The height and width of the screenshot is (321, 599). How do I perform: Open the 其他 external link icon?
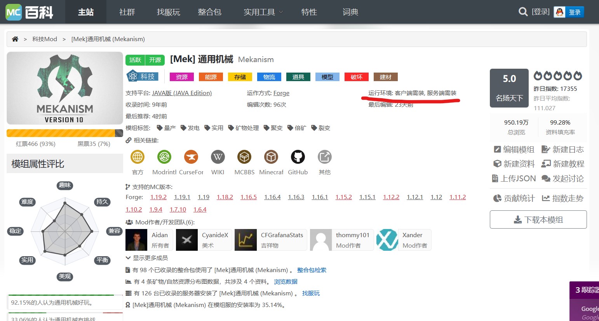pos(324,157)
